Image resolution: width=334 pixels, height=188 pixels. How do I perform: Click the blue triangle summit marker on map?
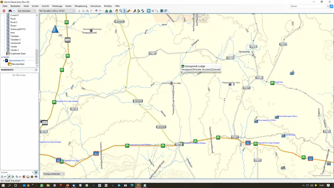55,29
